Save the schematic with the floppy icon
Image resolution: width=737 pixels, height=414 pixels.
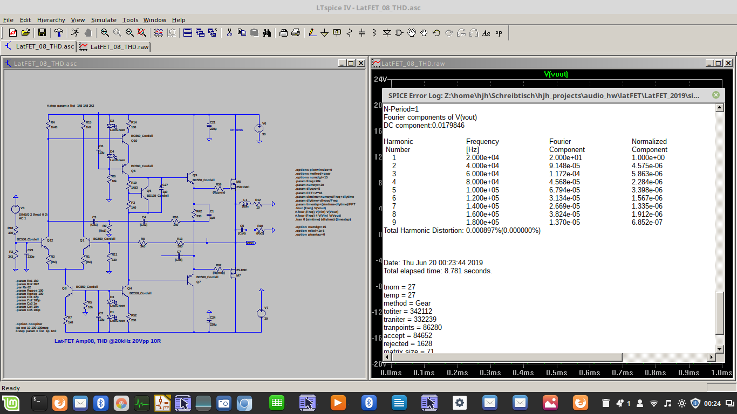click(42, 33)
